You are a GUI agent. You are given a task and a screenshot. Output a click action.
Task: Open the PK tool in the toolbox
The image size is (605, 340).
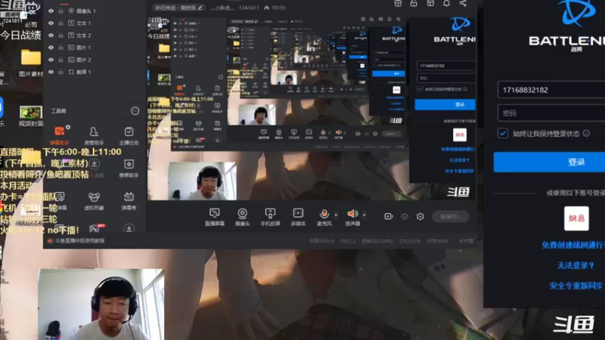(97, 228)
